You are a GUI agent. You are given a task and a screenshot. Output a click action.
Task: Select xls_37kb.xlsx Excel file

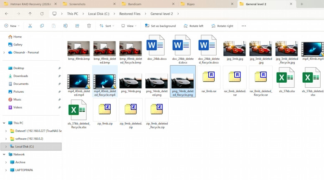[287, 79]
